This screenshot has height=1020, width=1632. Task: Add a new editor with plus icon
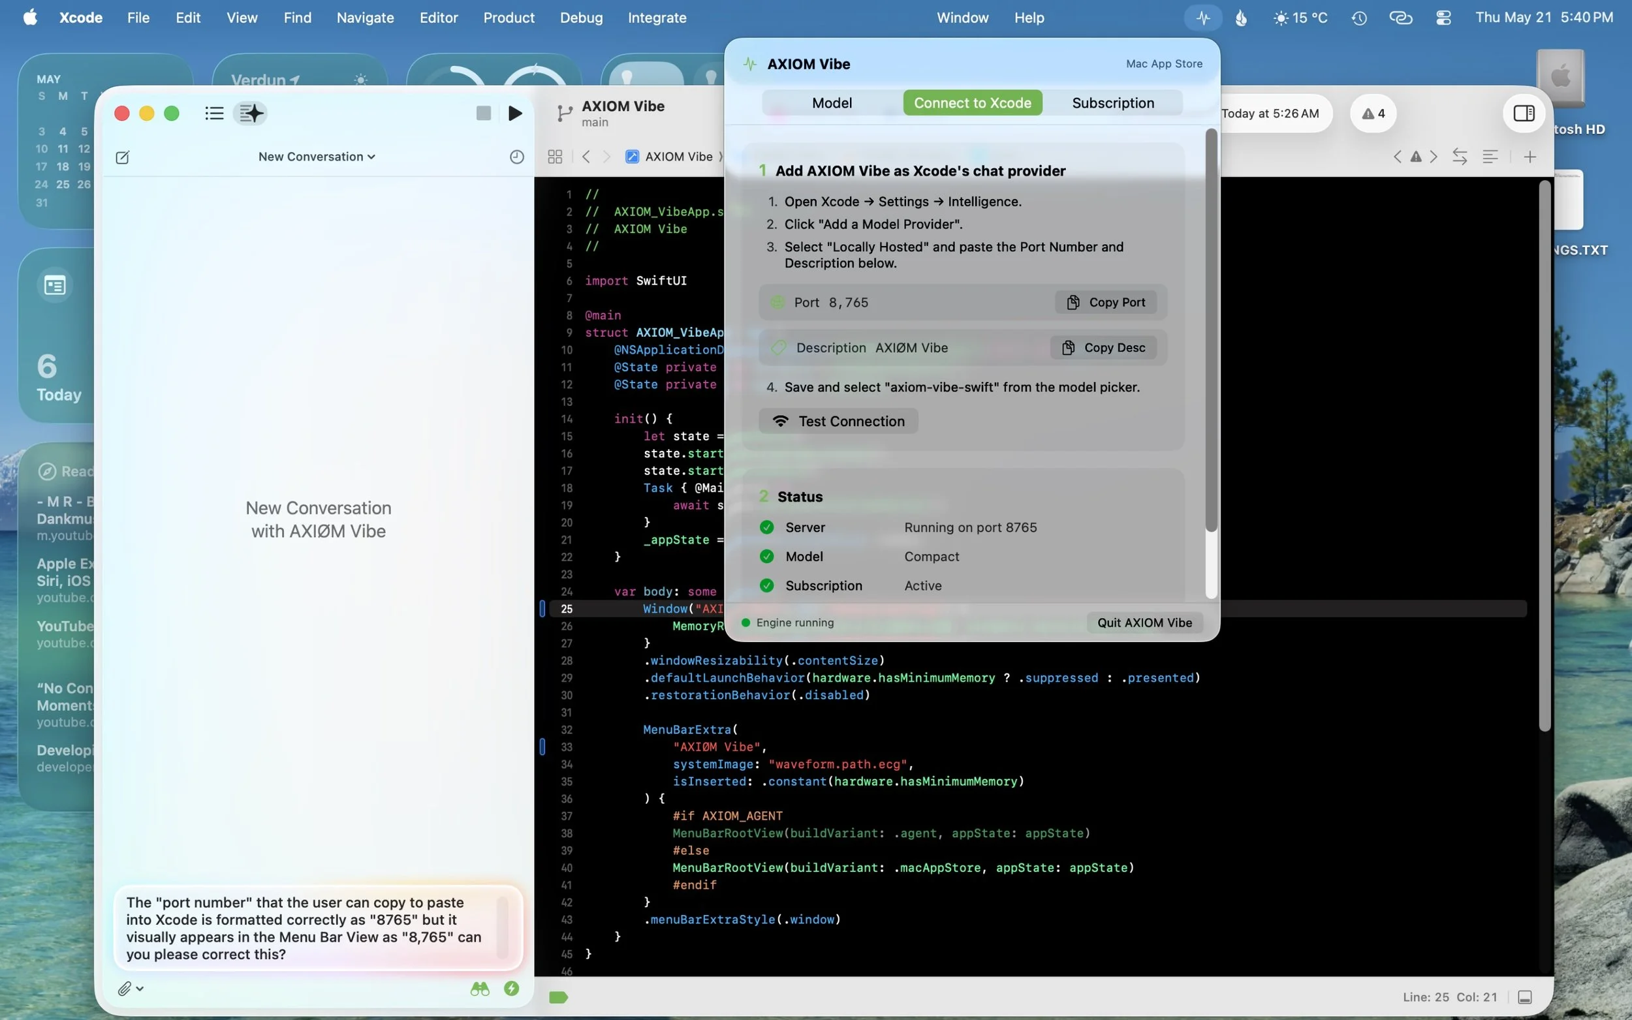[1530, 157]
